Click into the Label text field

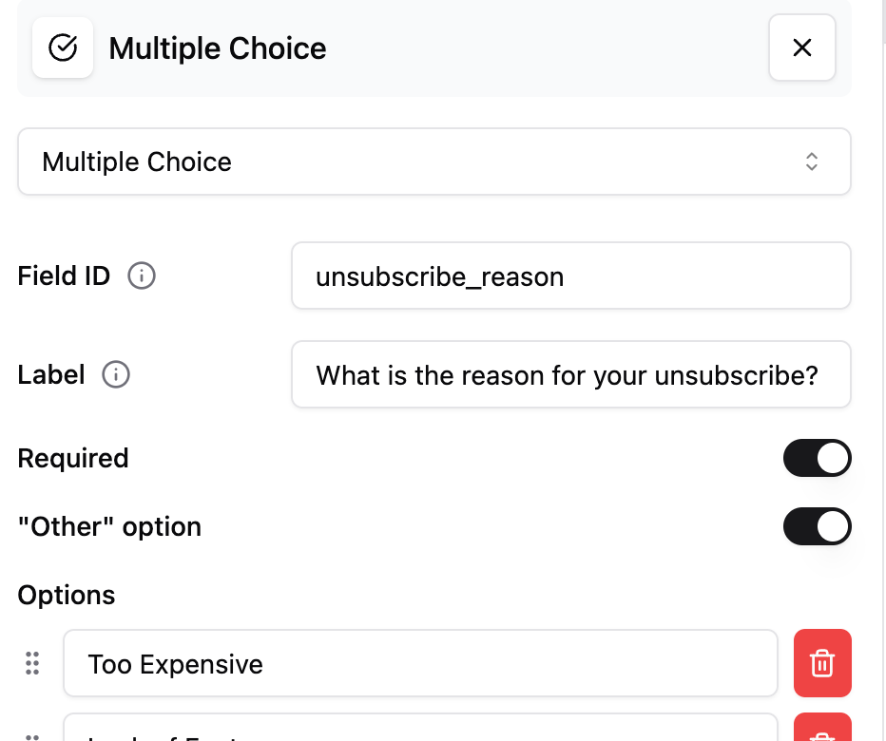[570, 375]
